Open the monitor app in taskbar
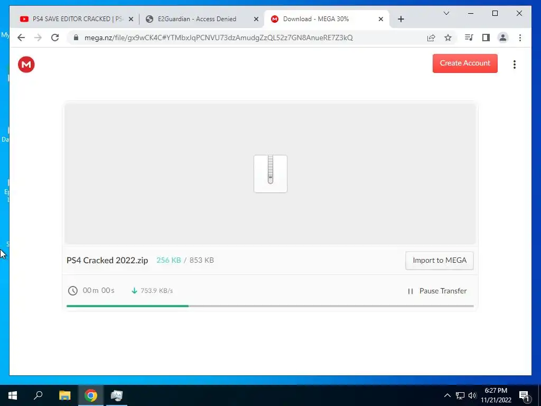The image size is (541, 406). click(x=117, y=395)
